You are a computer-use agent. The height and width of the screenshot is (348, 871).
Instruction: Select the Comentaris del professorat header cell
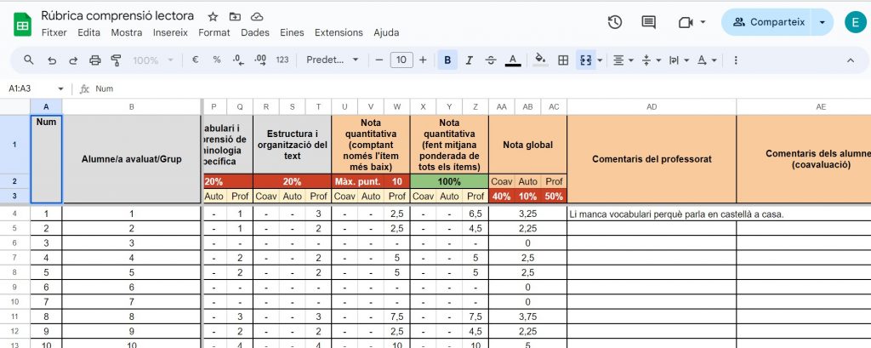(x=652, y=159)
